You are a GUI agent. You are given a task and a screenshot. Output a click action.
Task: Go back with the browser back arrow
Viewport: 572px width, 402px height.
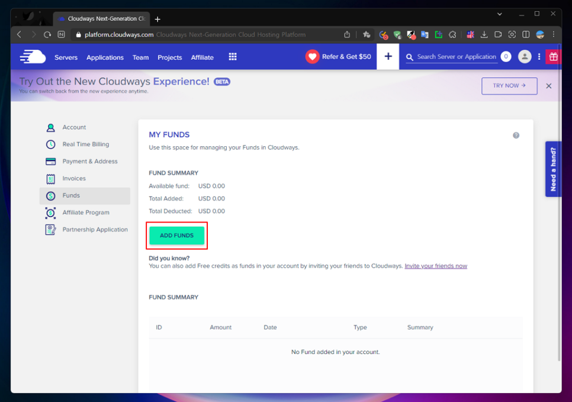(20, 35)
